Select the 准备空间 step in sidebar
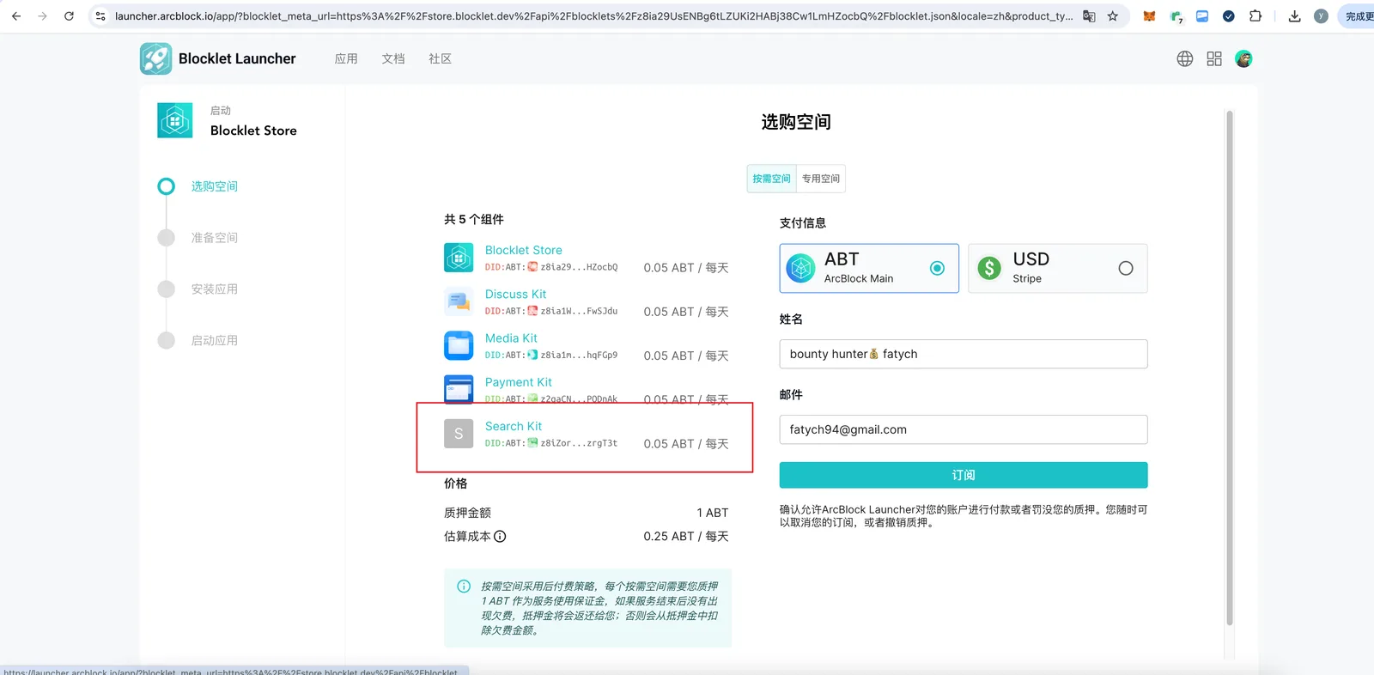 tap(214, 238)
